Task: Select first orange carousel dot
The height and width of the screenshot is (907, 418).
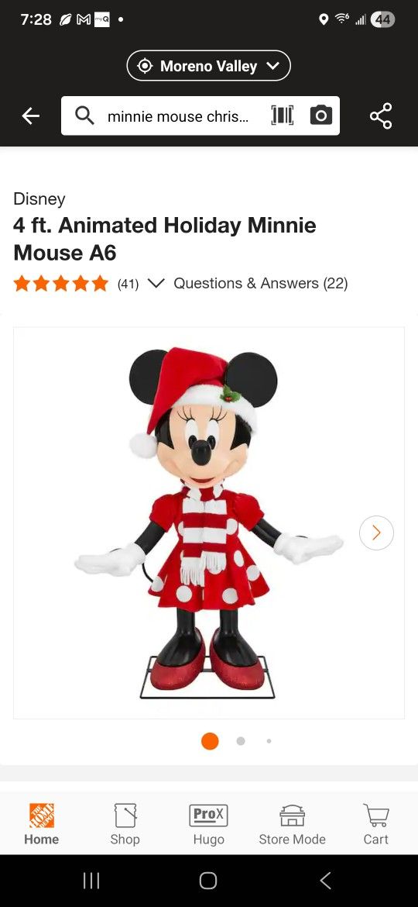Action: [x=210, y=741]
